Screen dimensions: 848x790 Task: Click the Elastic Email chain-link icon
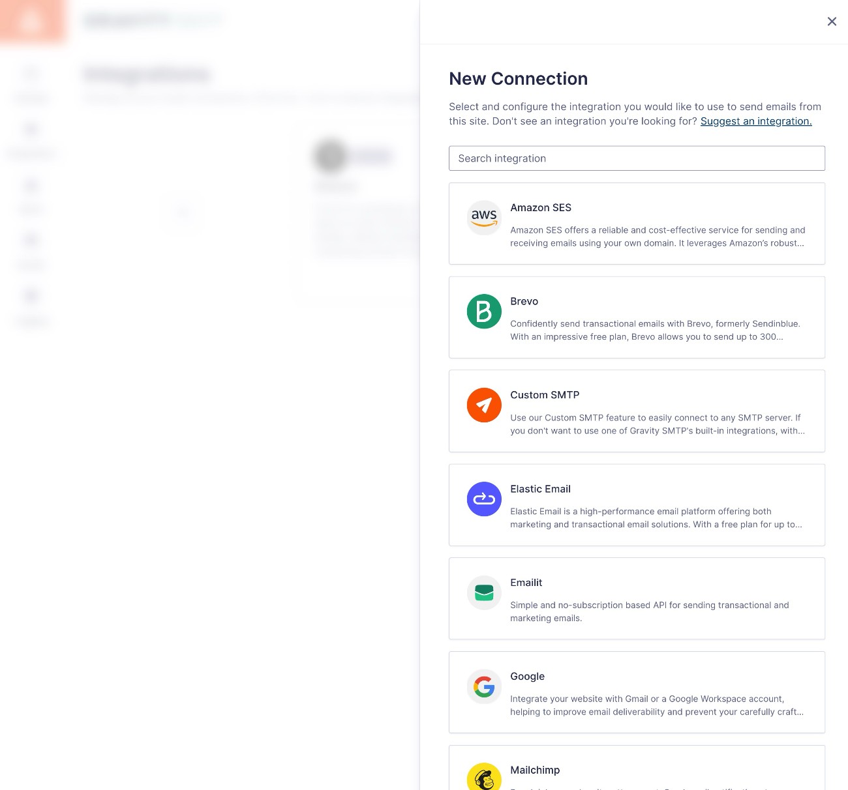pyautogui.click(x=483, y=499)
